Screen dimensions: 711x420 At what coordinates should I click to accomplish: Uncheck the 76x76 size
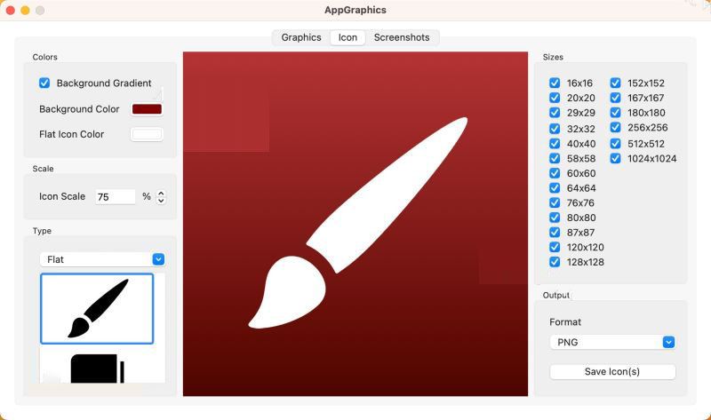tap(555, 202)
